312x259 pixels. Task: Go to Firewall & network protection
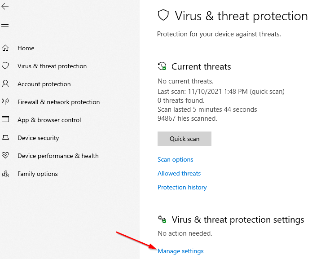(x=58, y=102)
